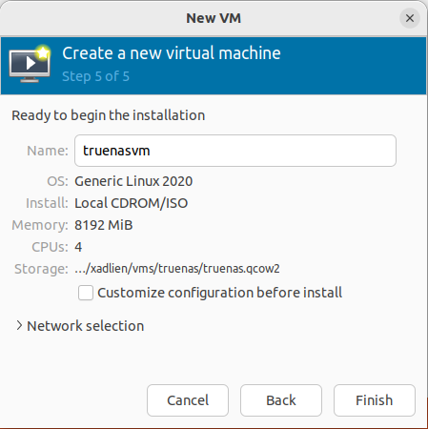Viewport: 428px width, 429px height.
Task: Expand the Network selection chevron arrow
Action: pos(19,325)
